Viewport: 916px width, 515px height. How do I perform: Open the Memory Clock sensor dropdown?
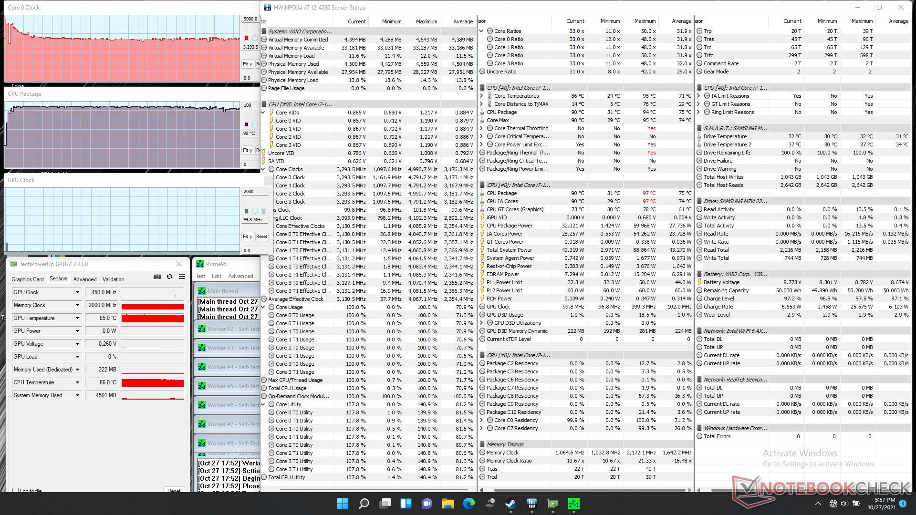(77, 305)
